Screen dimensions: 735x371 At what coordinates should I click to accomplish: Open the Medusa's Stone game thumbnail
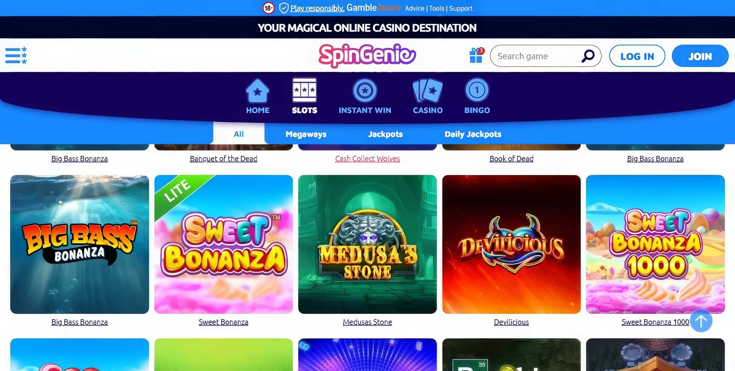coord(367,244)
